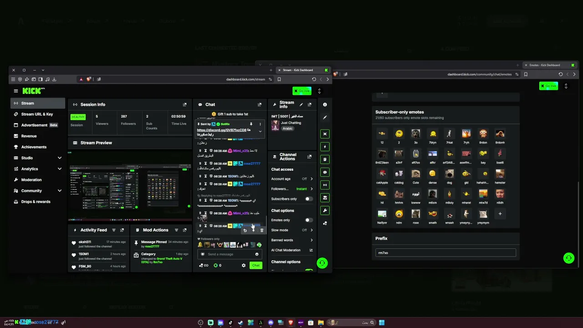Toggle the hamburger menu beside Kick logo
The height and width of the screenshot is (328, 583).
(x=16, y=91)
